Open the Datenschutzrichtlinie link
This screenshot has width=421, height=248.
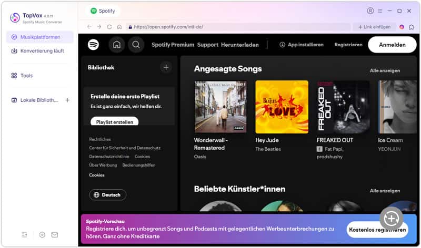[x=109, y=156]
